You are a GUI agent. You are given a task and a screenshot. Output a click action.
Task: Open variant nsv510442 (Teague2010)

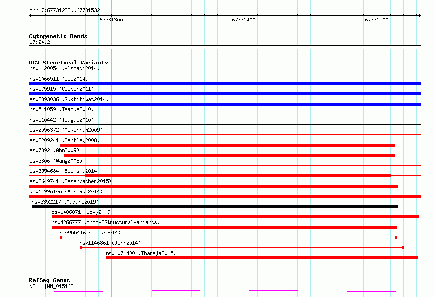62,120
